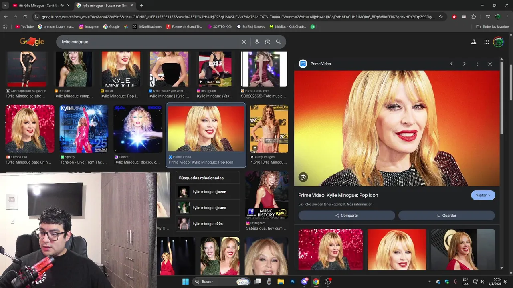Open Discord from the taskbar
This screenshot has width=513, height=288.
(x=304, y=282)
